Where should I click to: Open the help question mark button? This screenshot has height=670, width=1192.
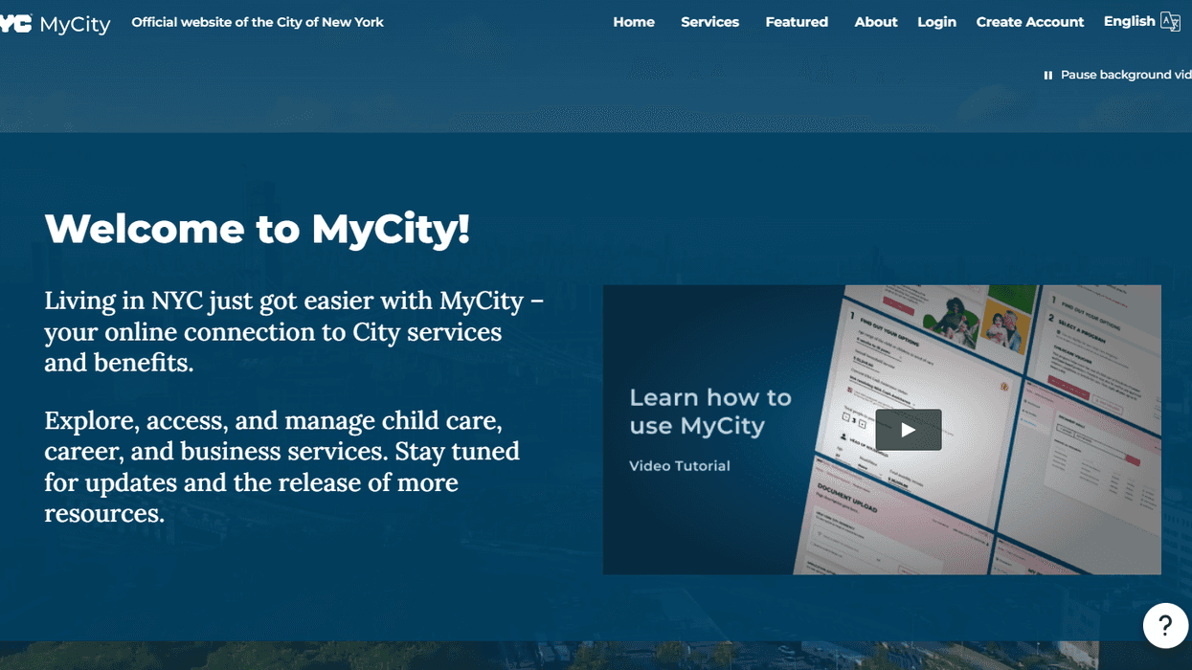point(1165,626)
